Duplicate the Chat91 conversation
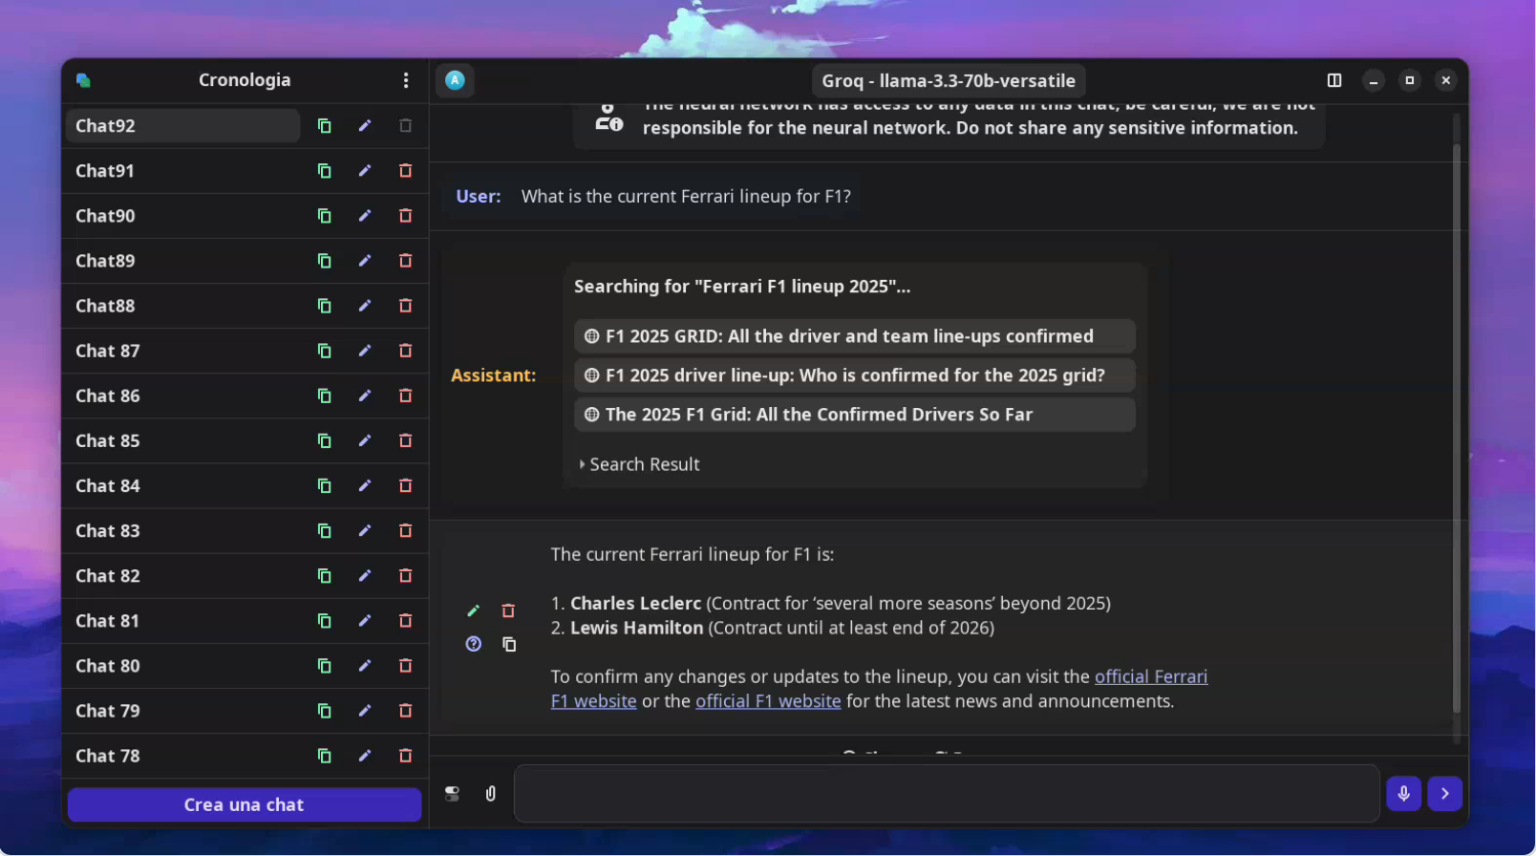Image resolution: width=1536 pixels, height=856 pixels. tap(324, 171)
